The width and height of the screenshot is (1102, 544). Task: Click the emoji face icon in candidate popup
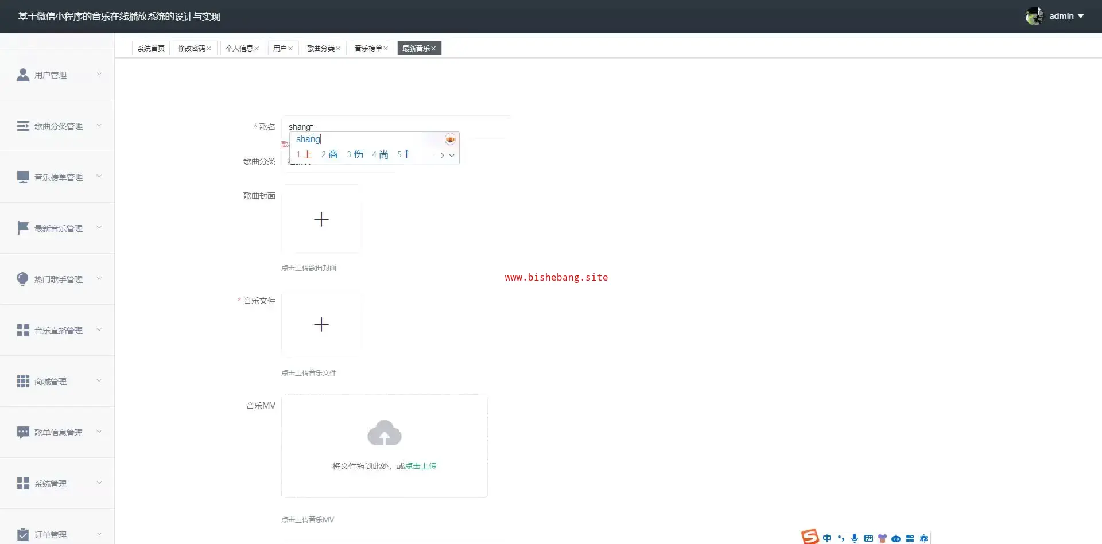[450, 139]
